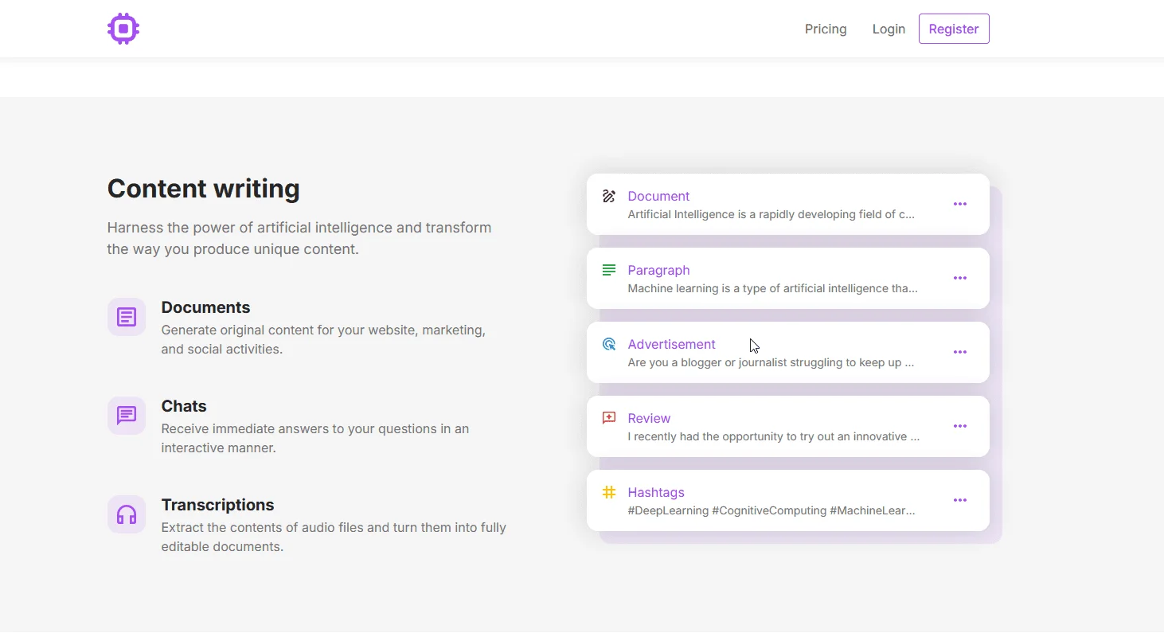Click the Register button
Viewport: 1164px width, 637px height.
coord(954,29)
